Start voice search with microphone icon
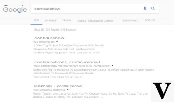The height and width of the screenshot is (102, 174). [x=145, y=8]
